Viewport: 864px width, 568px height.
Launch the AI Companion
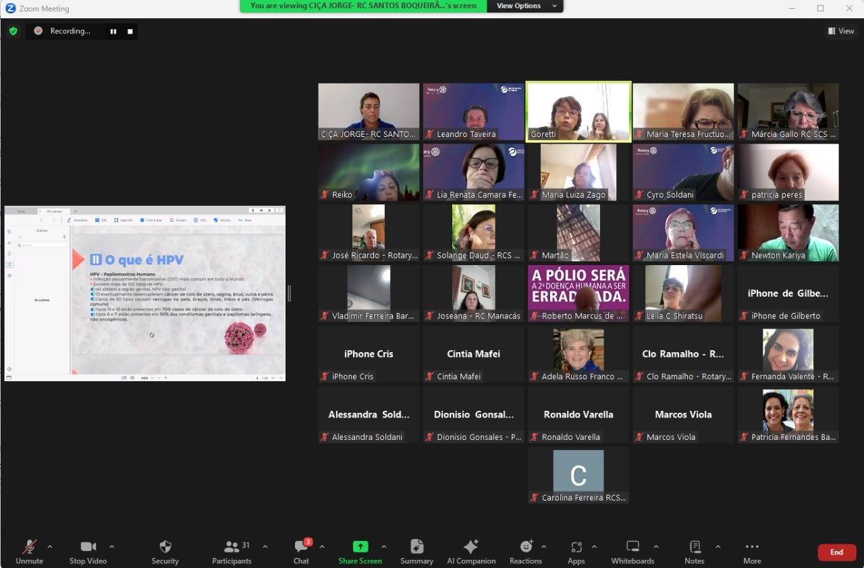pos(471,547)
